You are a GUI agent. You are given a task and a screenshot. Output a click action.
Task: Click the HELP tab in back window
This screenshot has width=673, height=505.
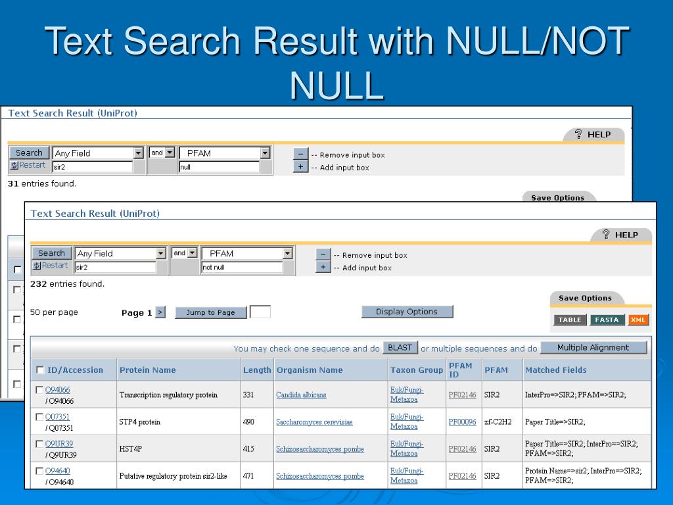(x=593, y=134)
